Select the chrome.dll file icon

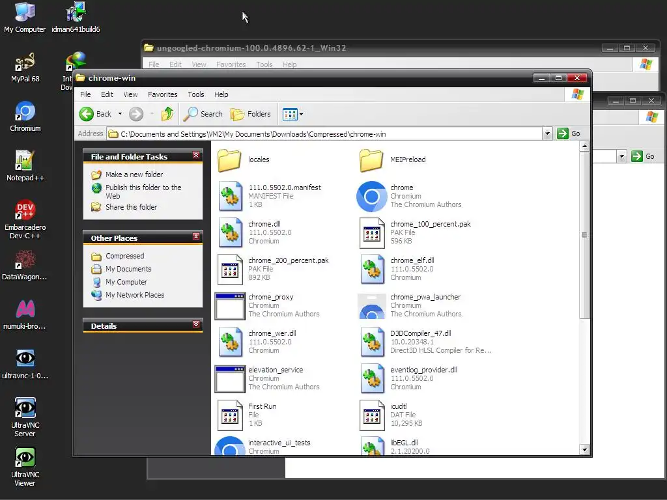pos(230,232)
